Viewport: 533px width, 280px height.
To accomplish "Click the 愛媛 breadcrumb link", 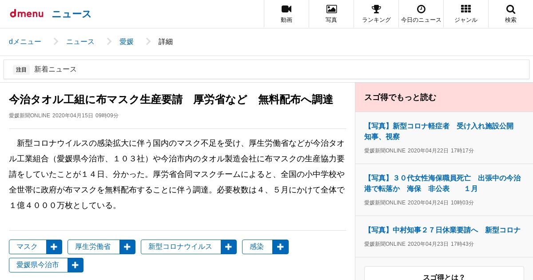I will pyautogui.click(x=127, y=42).
